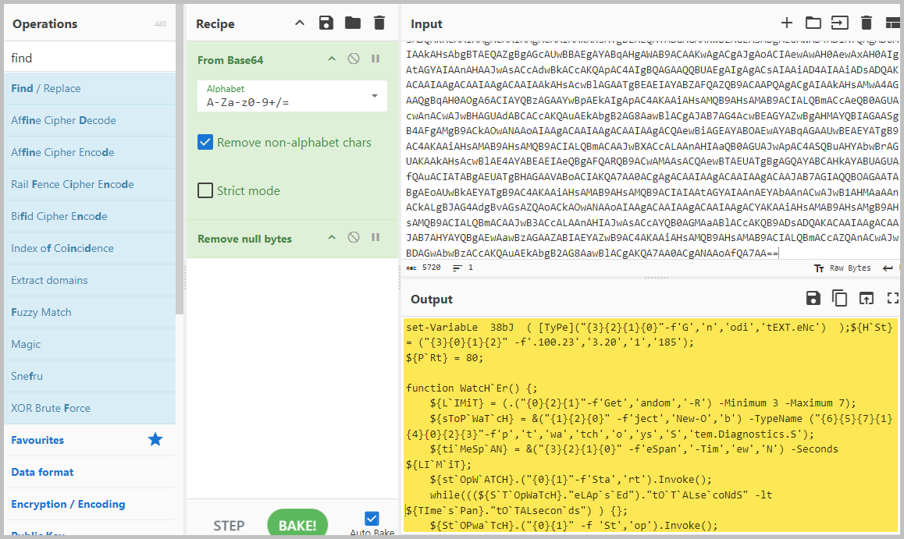Toggle the Remove non-alphabet chars checkbox
The width and height of the screenshot is (904, 539).
tap(205, 143)
